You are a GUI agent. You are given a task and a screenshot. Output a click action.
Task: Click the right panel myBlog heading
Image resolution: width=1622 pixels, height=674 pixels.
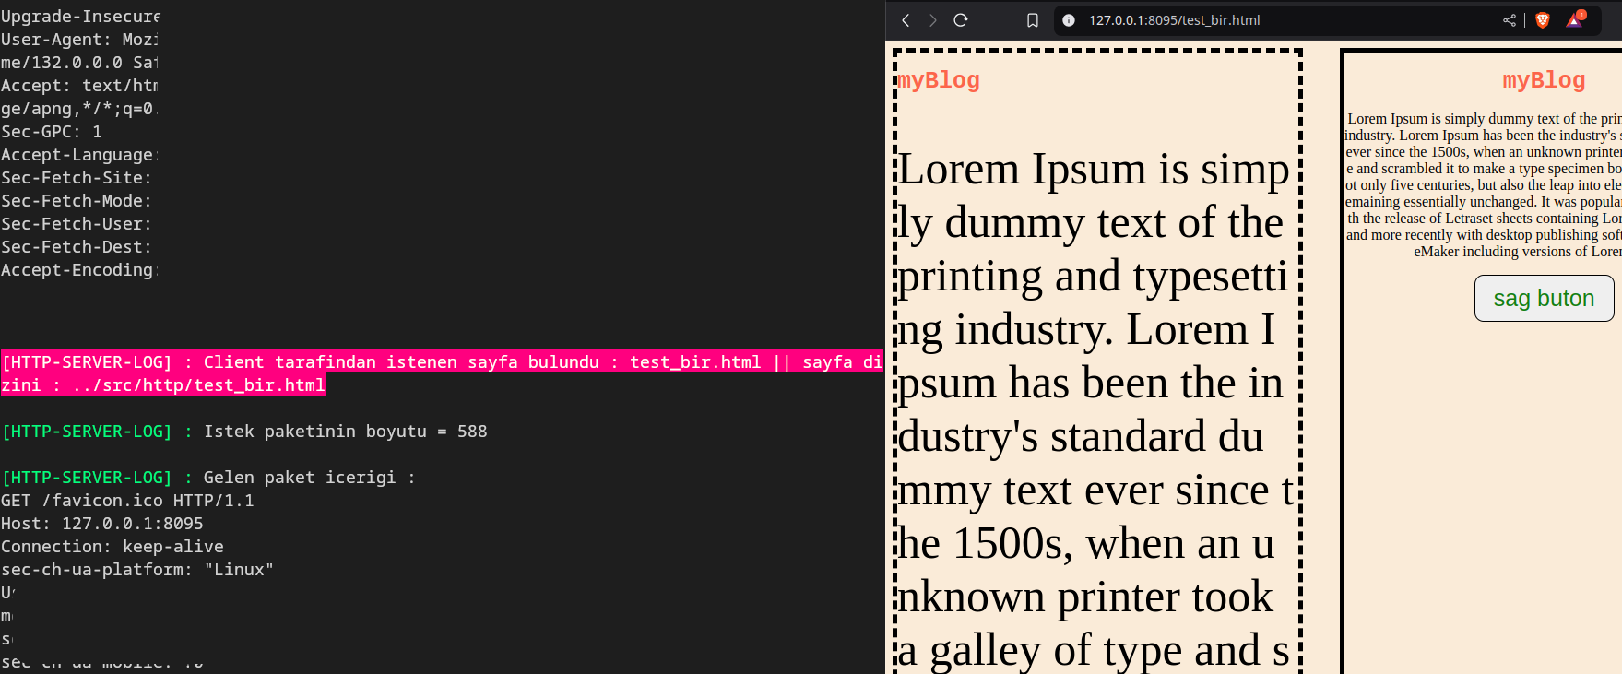click(x=1544, y=80)
